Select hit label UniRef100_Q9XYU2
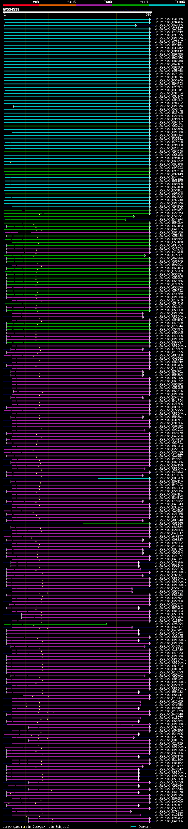188x829 pixels. (x=169, y=818)
